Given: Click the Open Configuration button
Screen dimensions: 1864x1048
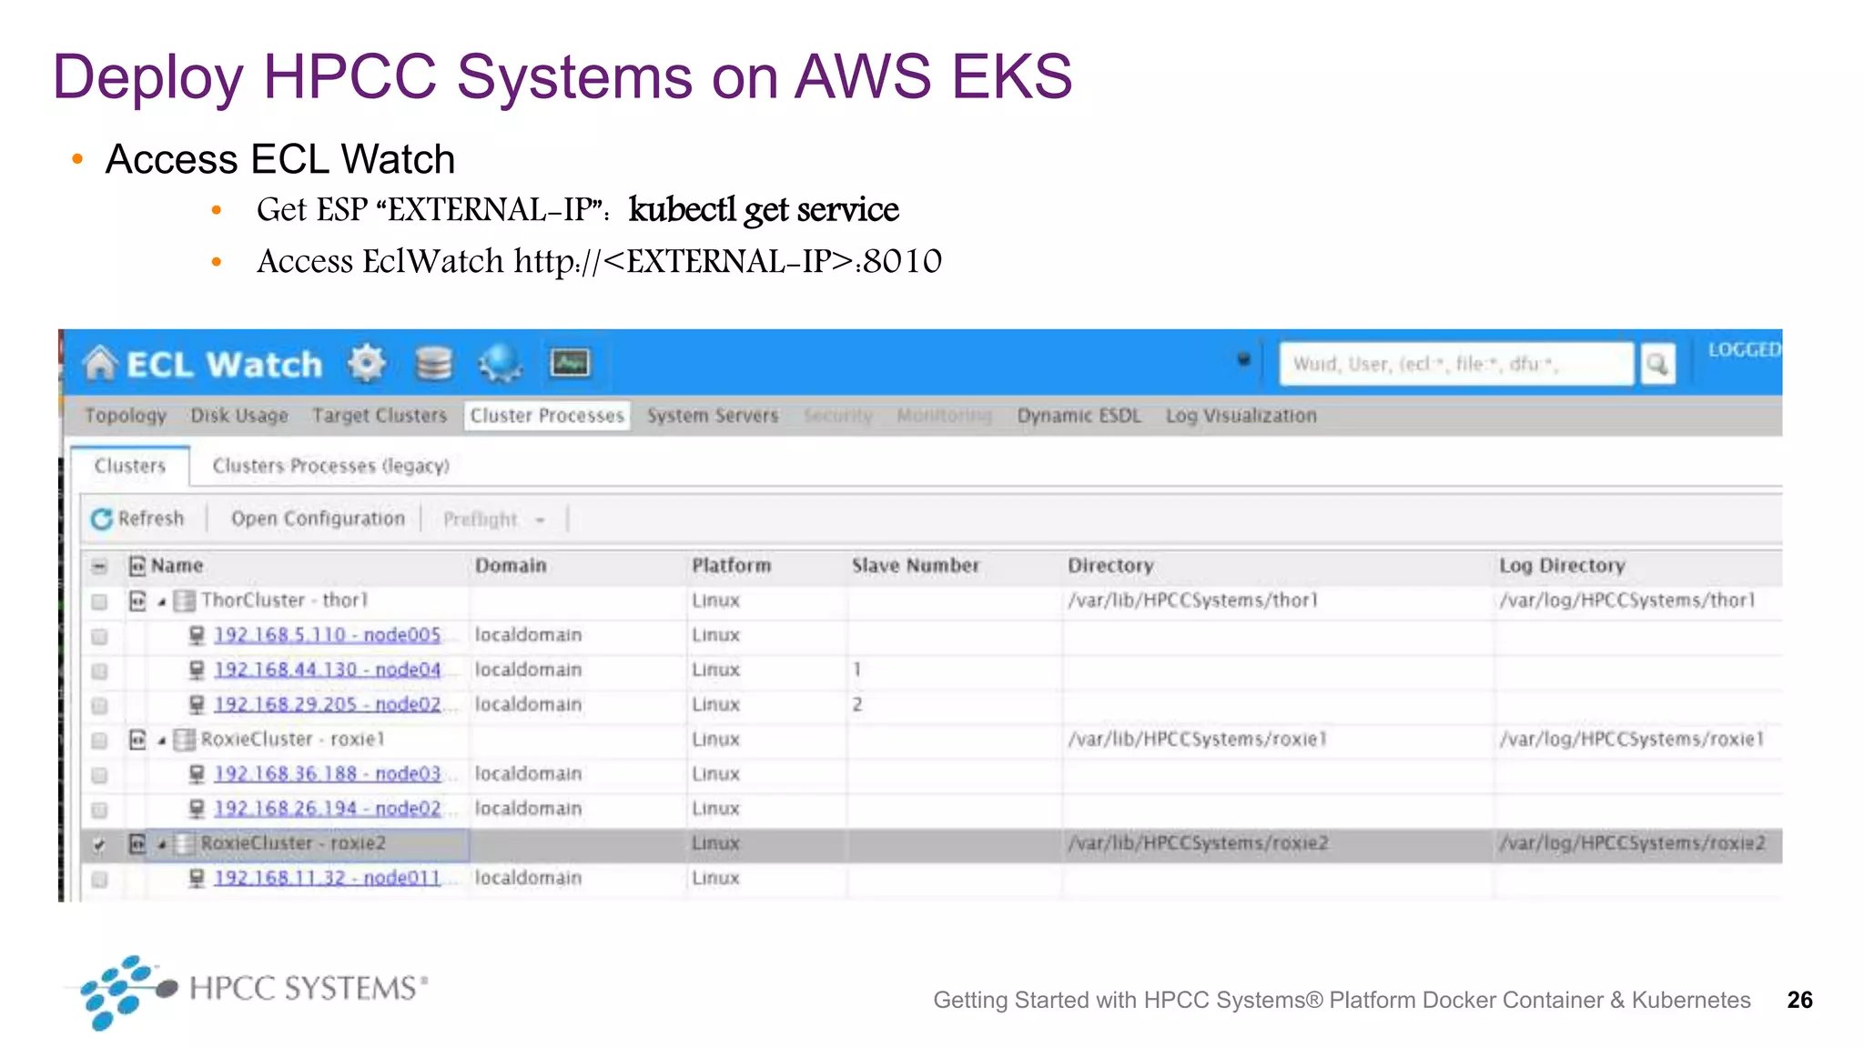Looking at the screenshot, I should tap(318, 519).
